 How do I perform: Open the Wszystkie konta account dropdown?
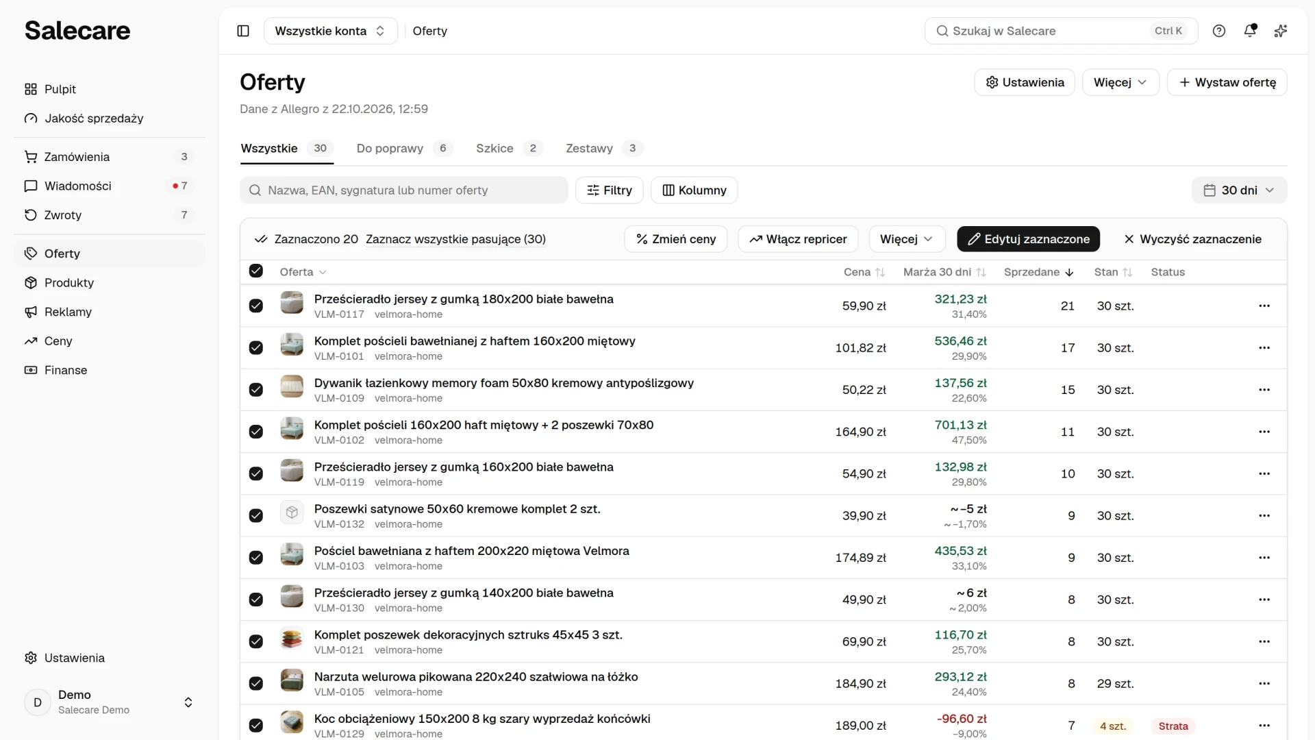(330, 31)
